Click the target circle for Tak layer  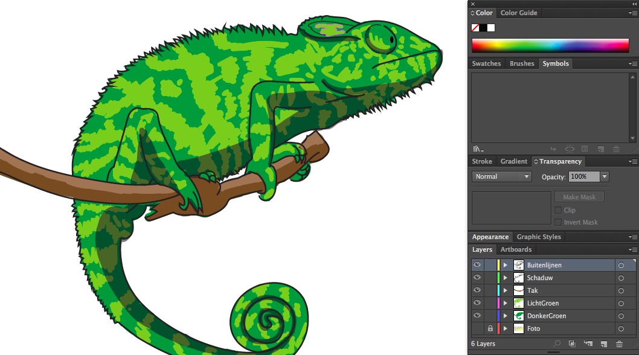tap(621, 290)
